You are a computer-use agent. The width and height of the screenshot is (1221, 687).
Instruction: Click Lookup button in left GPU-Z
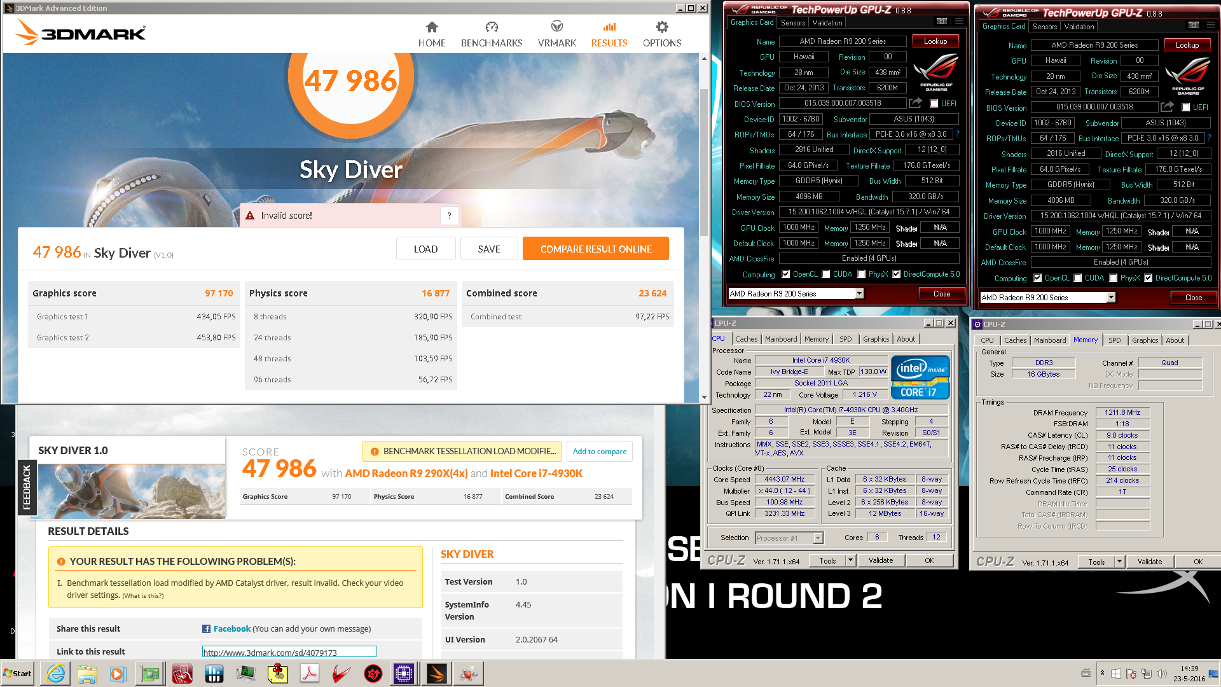tap(935, 41)
